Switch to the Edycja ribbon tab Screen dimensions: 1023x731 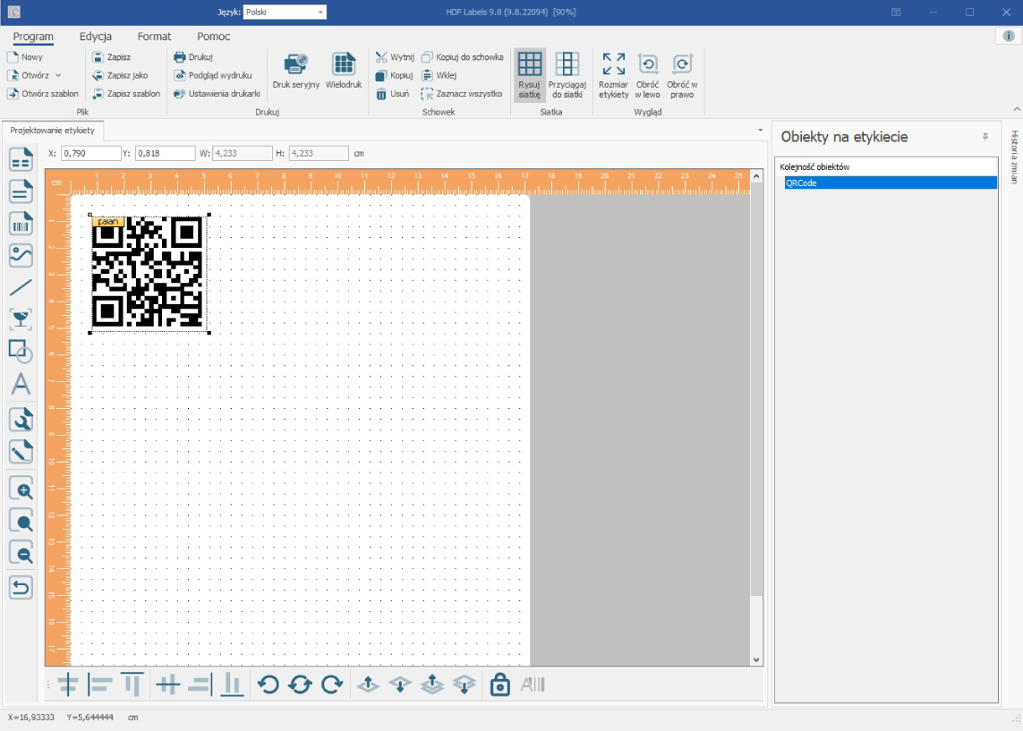click(x=95, y=37)
